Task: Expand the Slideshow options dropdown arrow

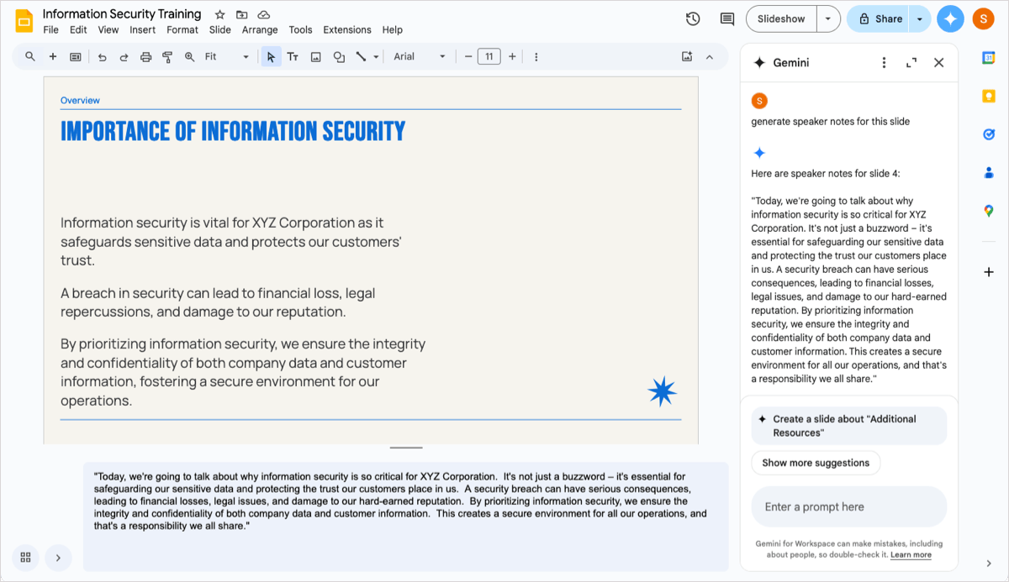Action: (828, 18)
